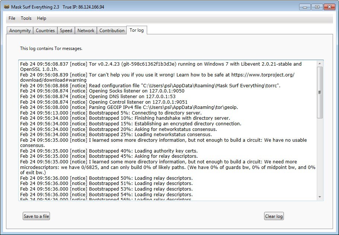Click the 'Opening DNS listener' log line
This screenshot has height=235, width=339.
(x=98, y=97)
